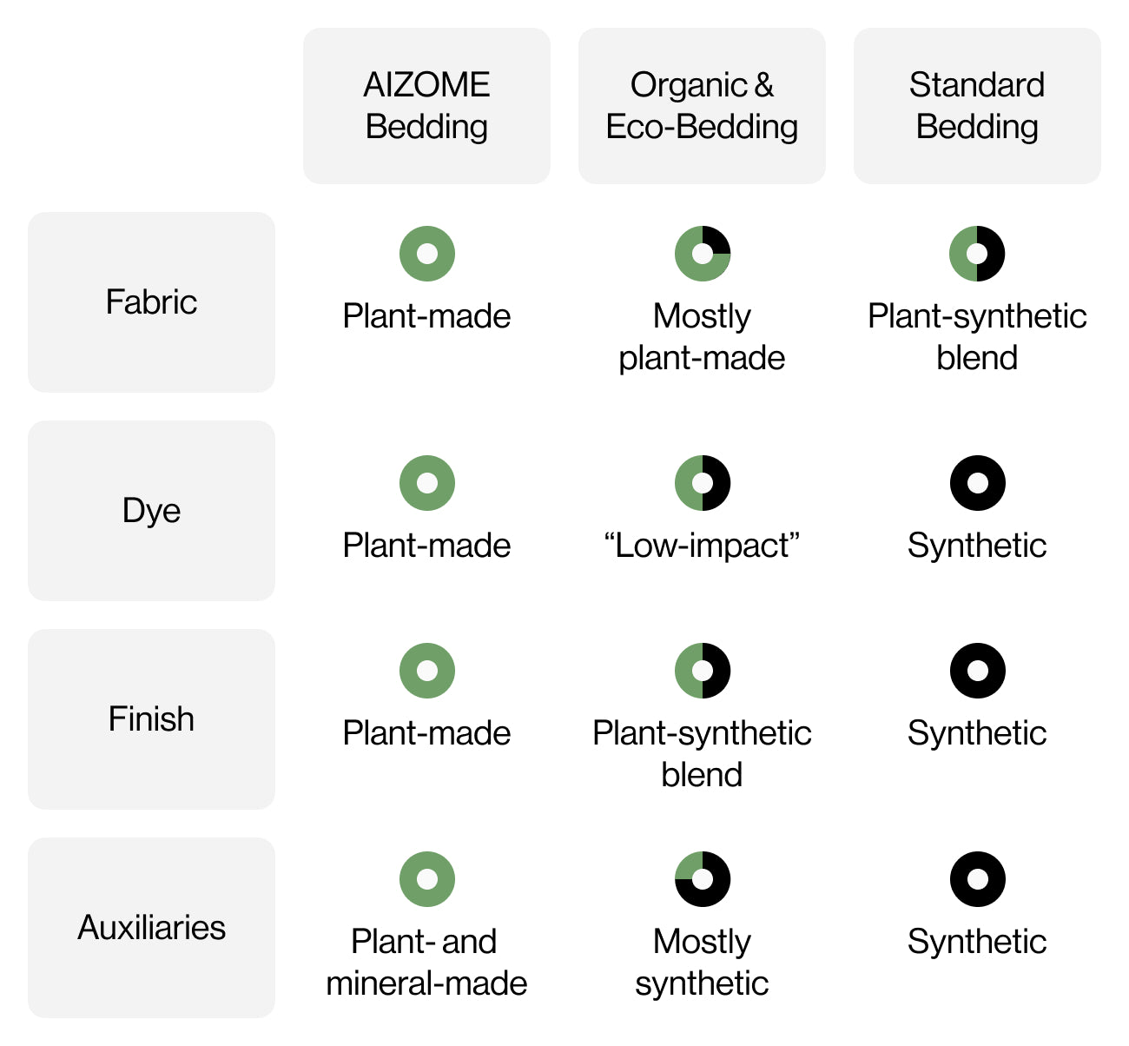This screenshot has height=1046, width=1129.
Task: Click the Organic Auxiliaries mostly-black ring icon
Action: coord(702,879)
